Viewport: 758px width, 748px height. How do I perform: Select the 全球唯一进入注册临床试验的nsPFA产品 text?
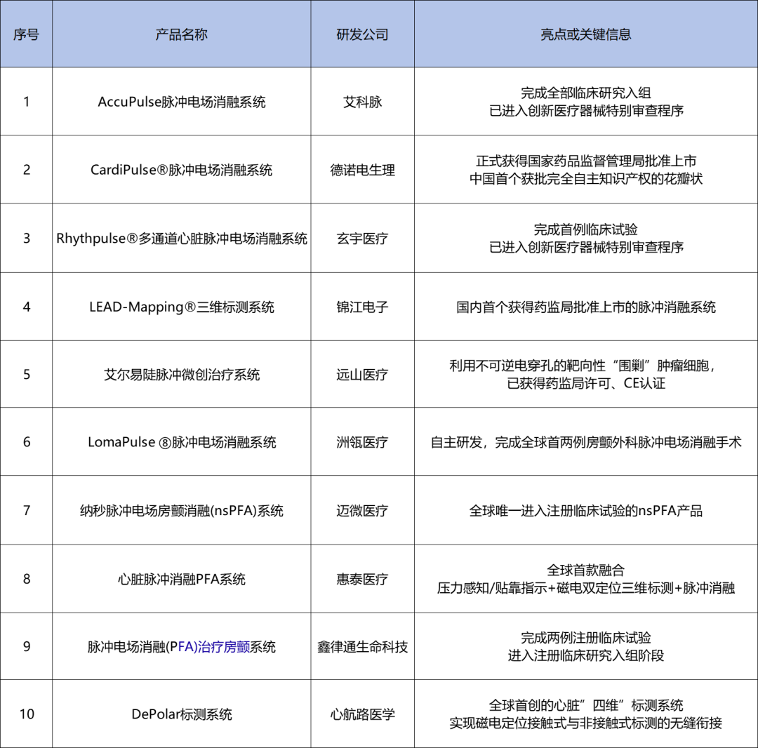[x=585, y=510]
